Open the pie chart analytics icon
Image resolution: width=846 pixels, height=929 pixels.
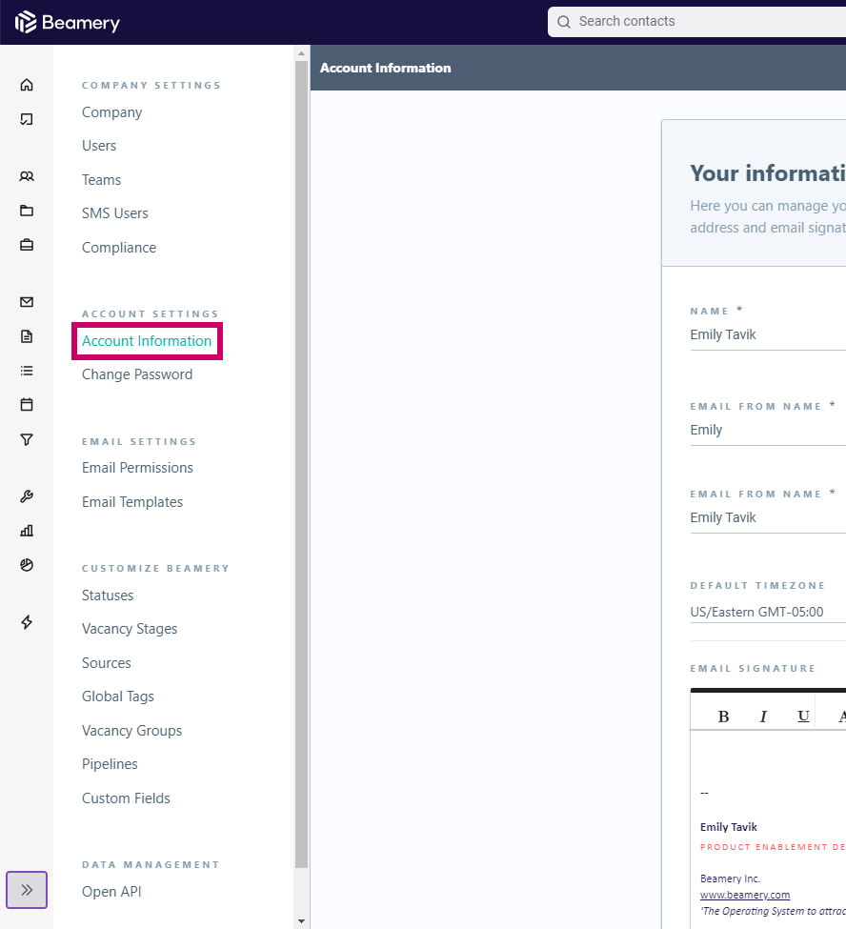tap(27, 565)
